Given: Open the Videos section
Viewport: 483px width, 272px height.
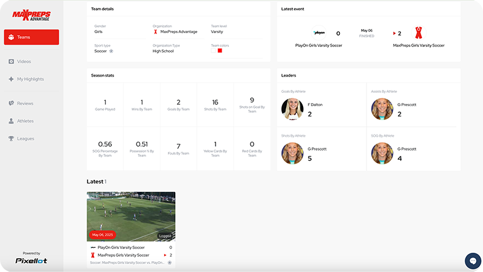Looking at the screenshot, I should coord(24,62).
